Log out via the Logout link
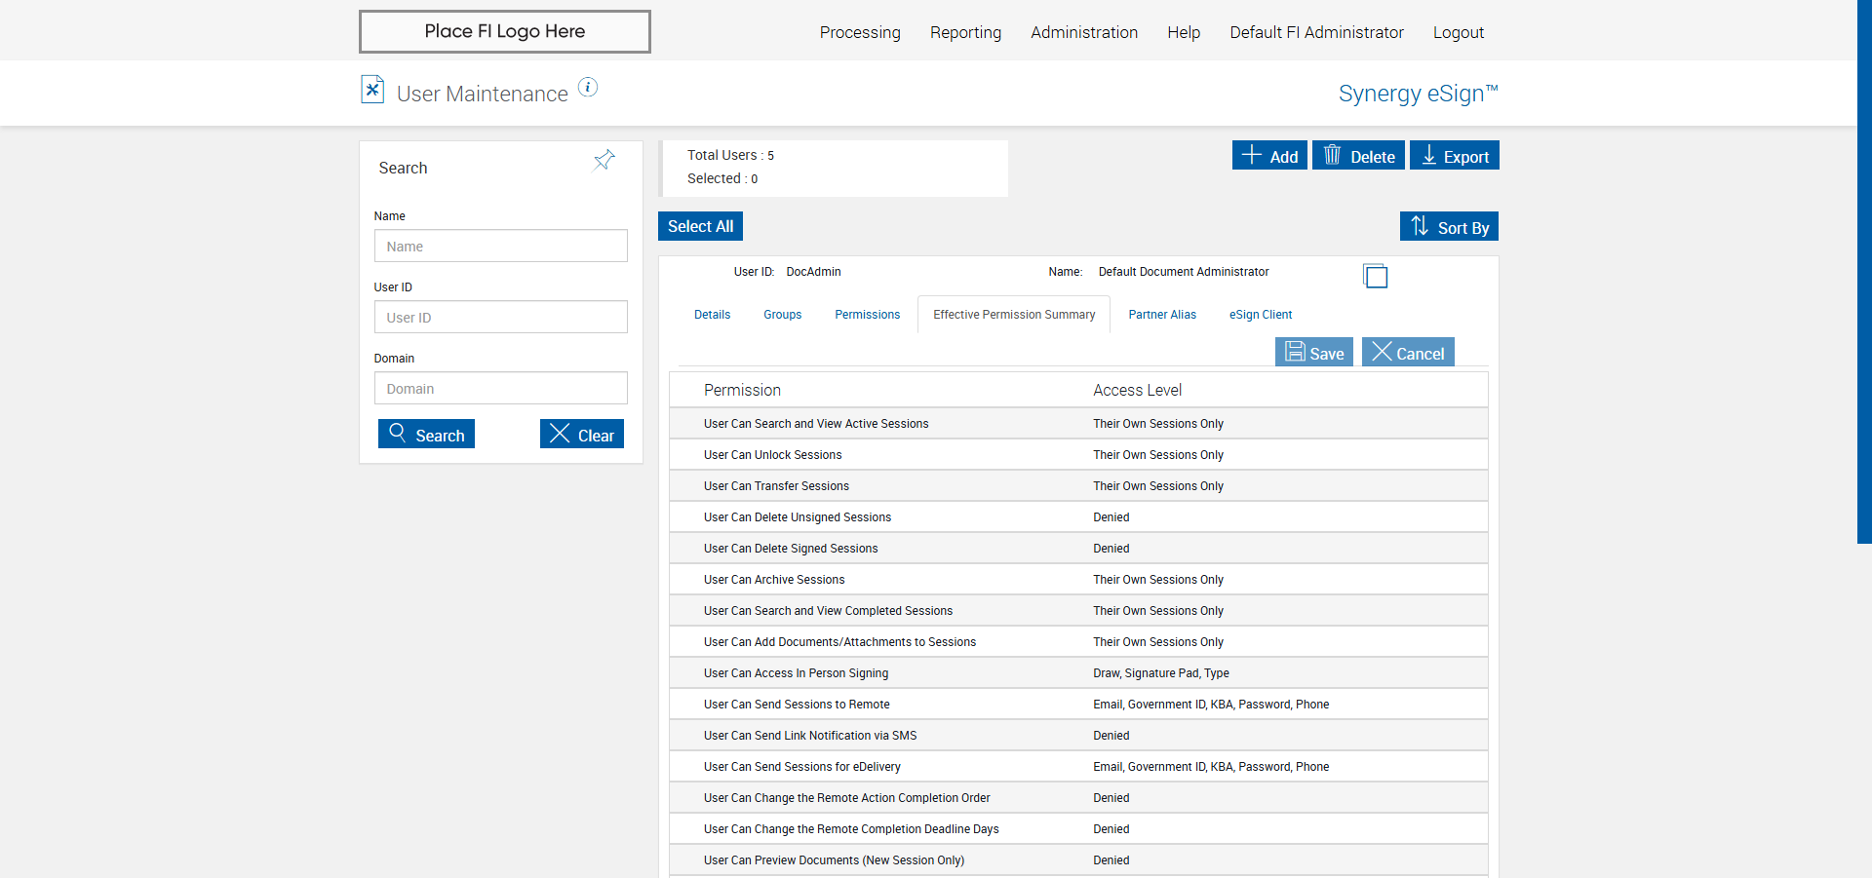This screenshot has width=1872, height=878. pyautogui.click(x=1458, y=32)
